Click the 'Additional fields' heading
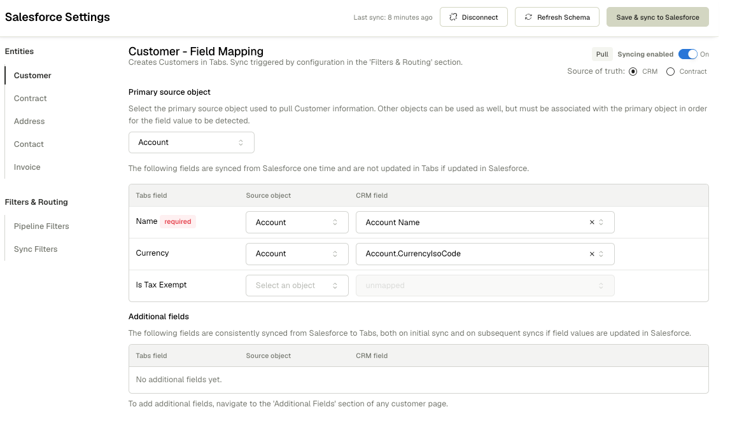The width and height of the screenshot is (737, 428). (x=159, y=317)
